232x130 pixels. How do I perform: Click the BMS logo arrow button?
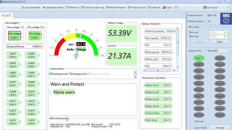tap(226, 21)
